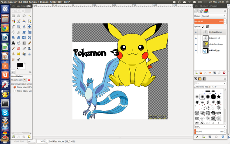Select the Text tool
The height and width of the screenshot is (144, 230).
click(x=13, y=43)
